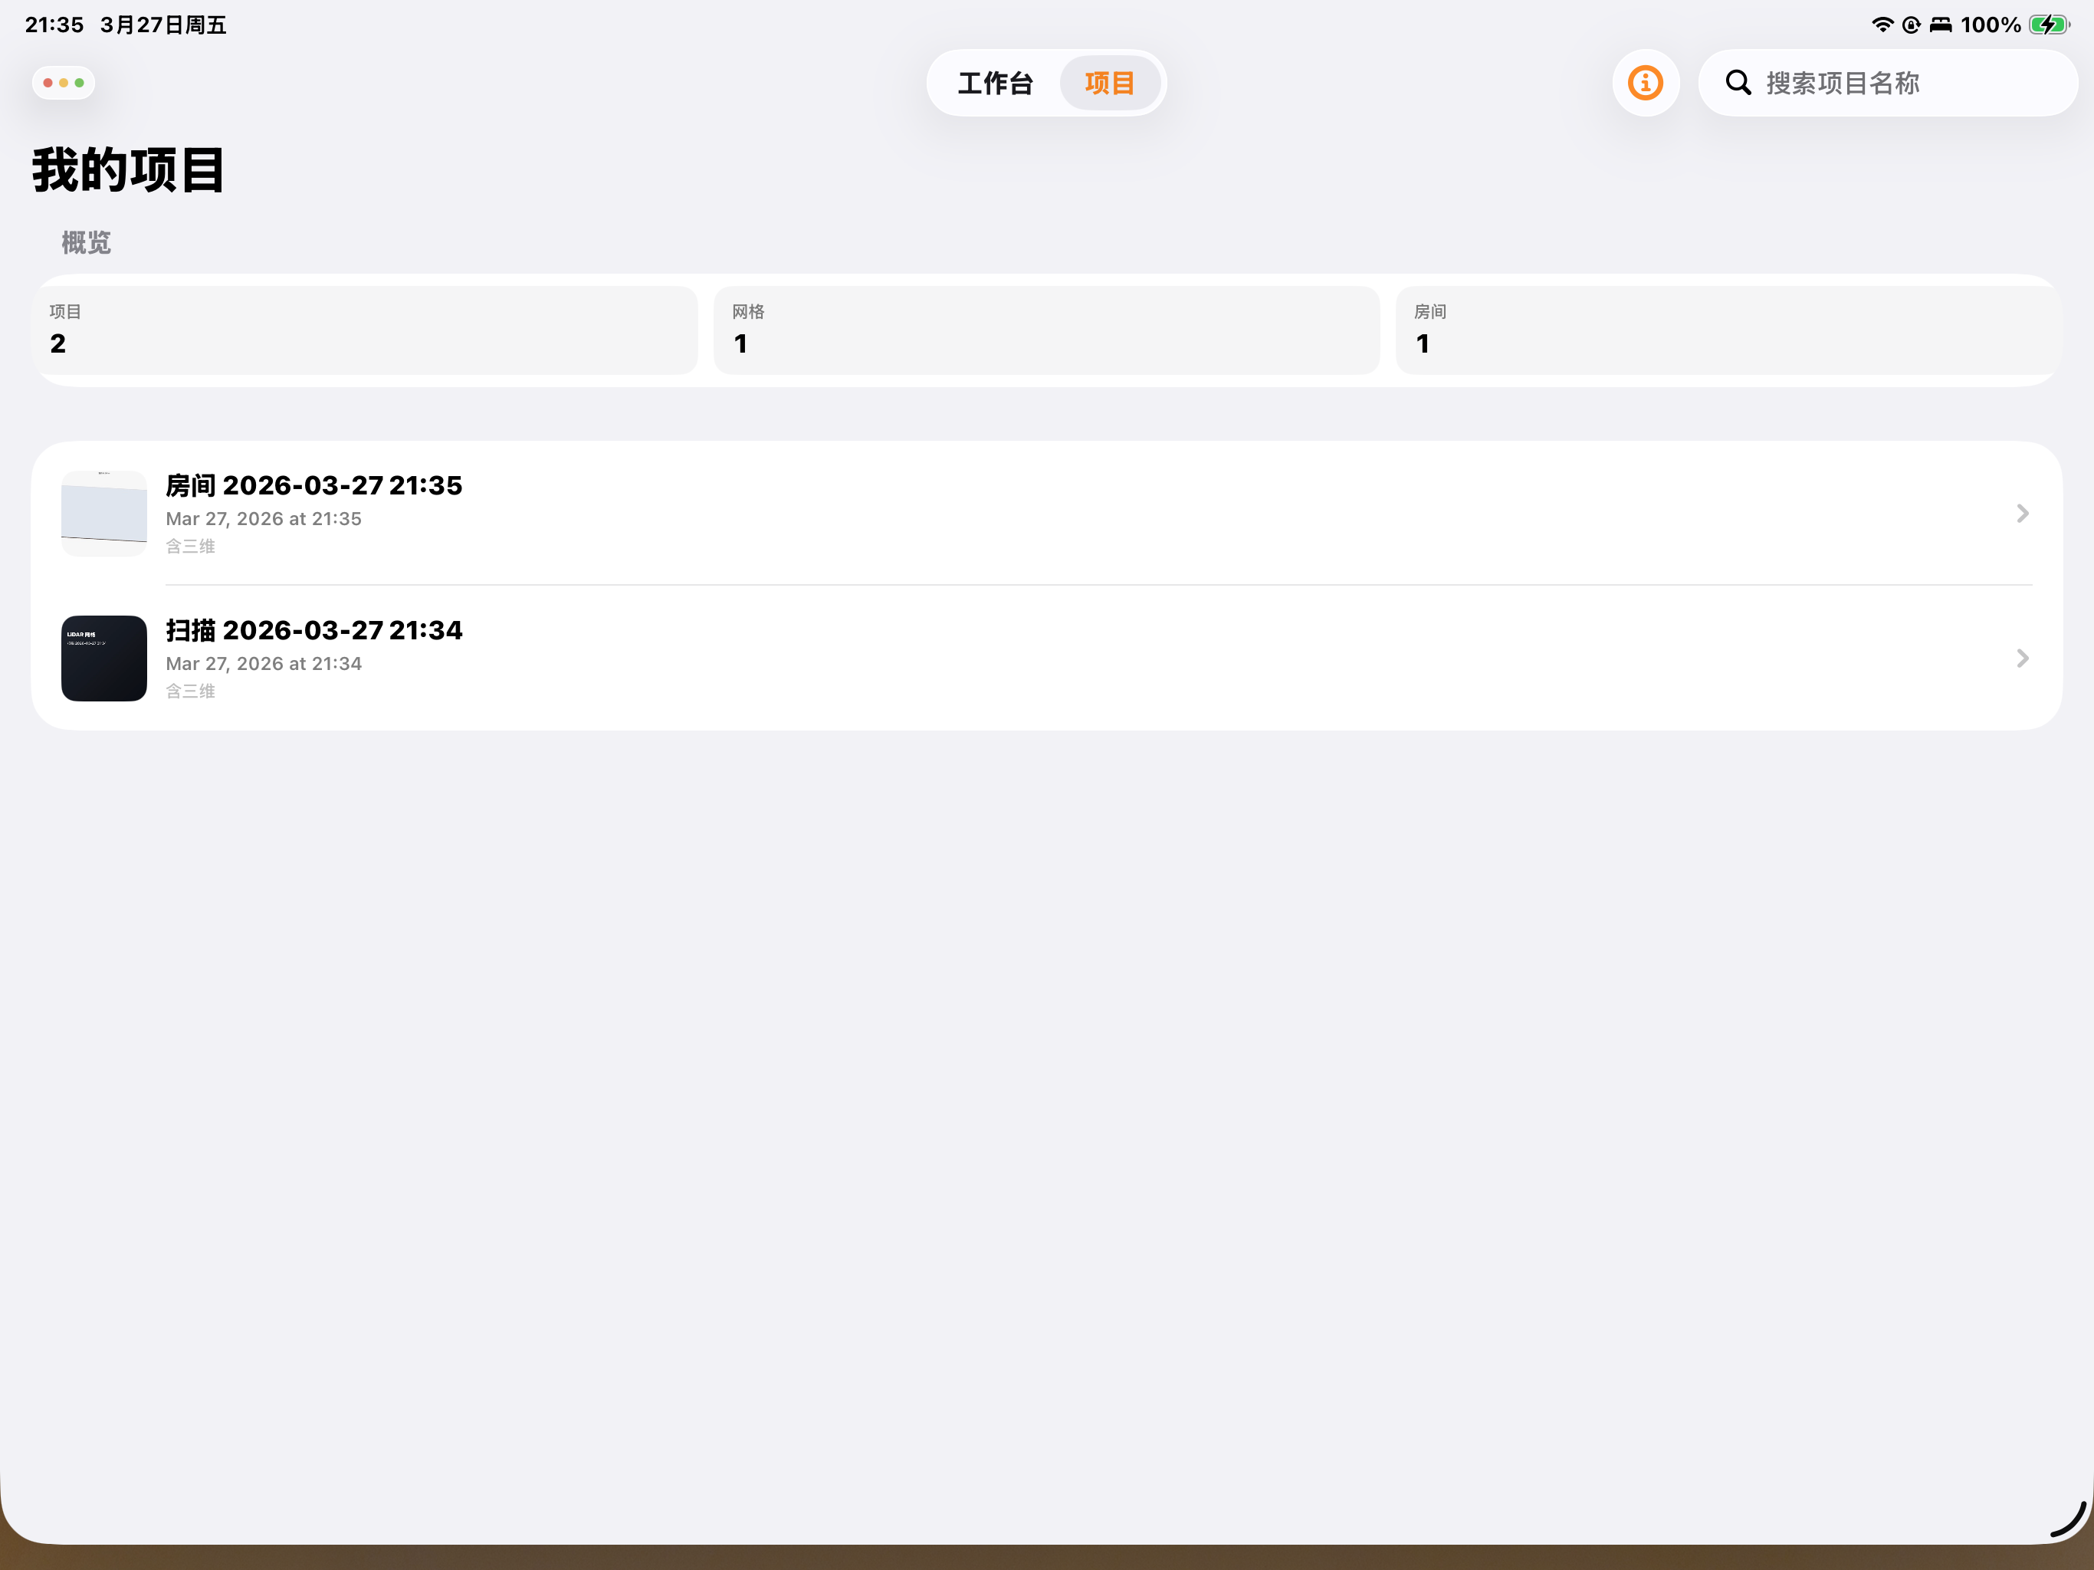Select the 项目 tab
2094x1570 pixels.
(1110, 84)
